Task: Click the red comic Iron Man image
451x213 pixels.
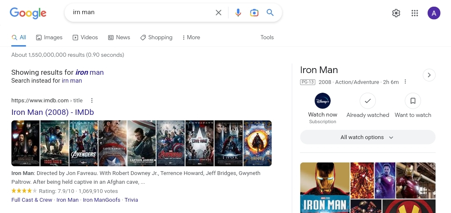Action: tap(362, 180)
